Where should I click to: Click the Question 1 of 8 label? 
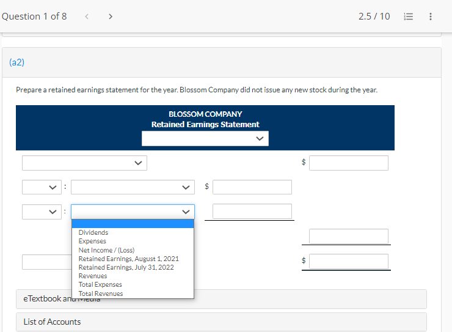click(x=34, y=17)
